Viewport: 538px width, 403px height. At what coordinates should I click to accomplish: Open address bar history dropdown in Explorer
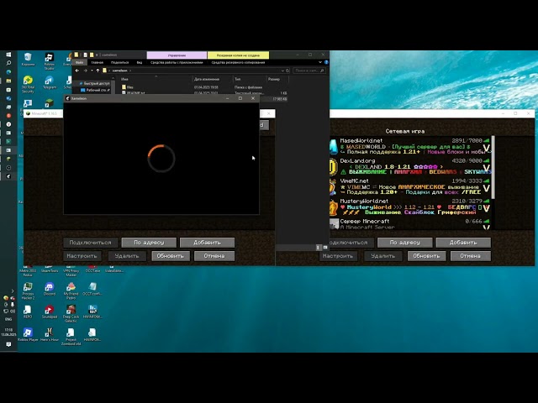point(282,71)
